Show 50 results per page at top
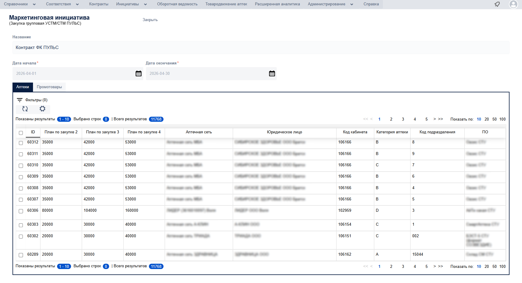522x283 pixels. click(494, 119)
